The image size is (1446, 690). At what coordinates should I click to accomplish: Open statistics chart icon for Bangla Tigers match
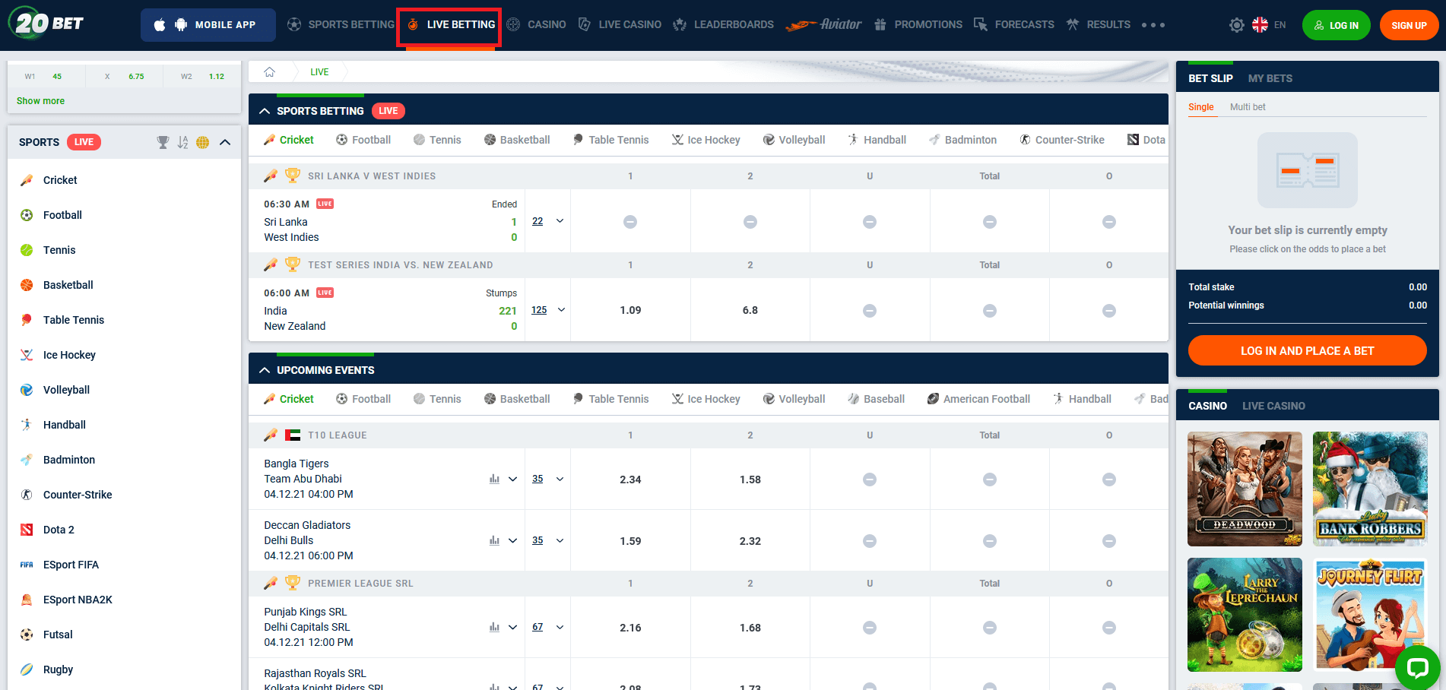click(494, 479)
